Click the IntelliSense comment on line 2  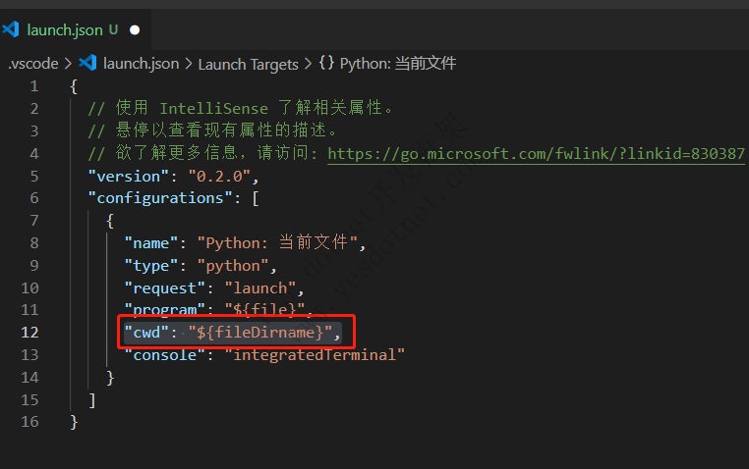240,108
